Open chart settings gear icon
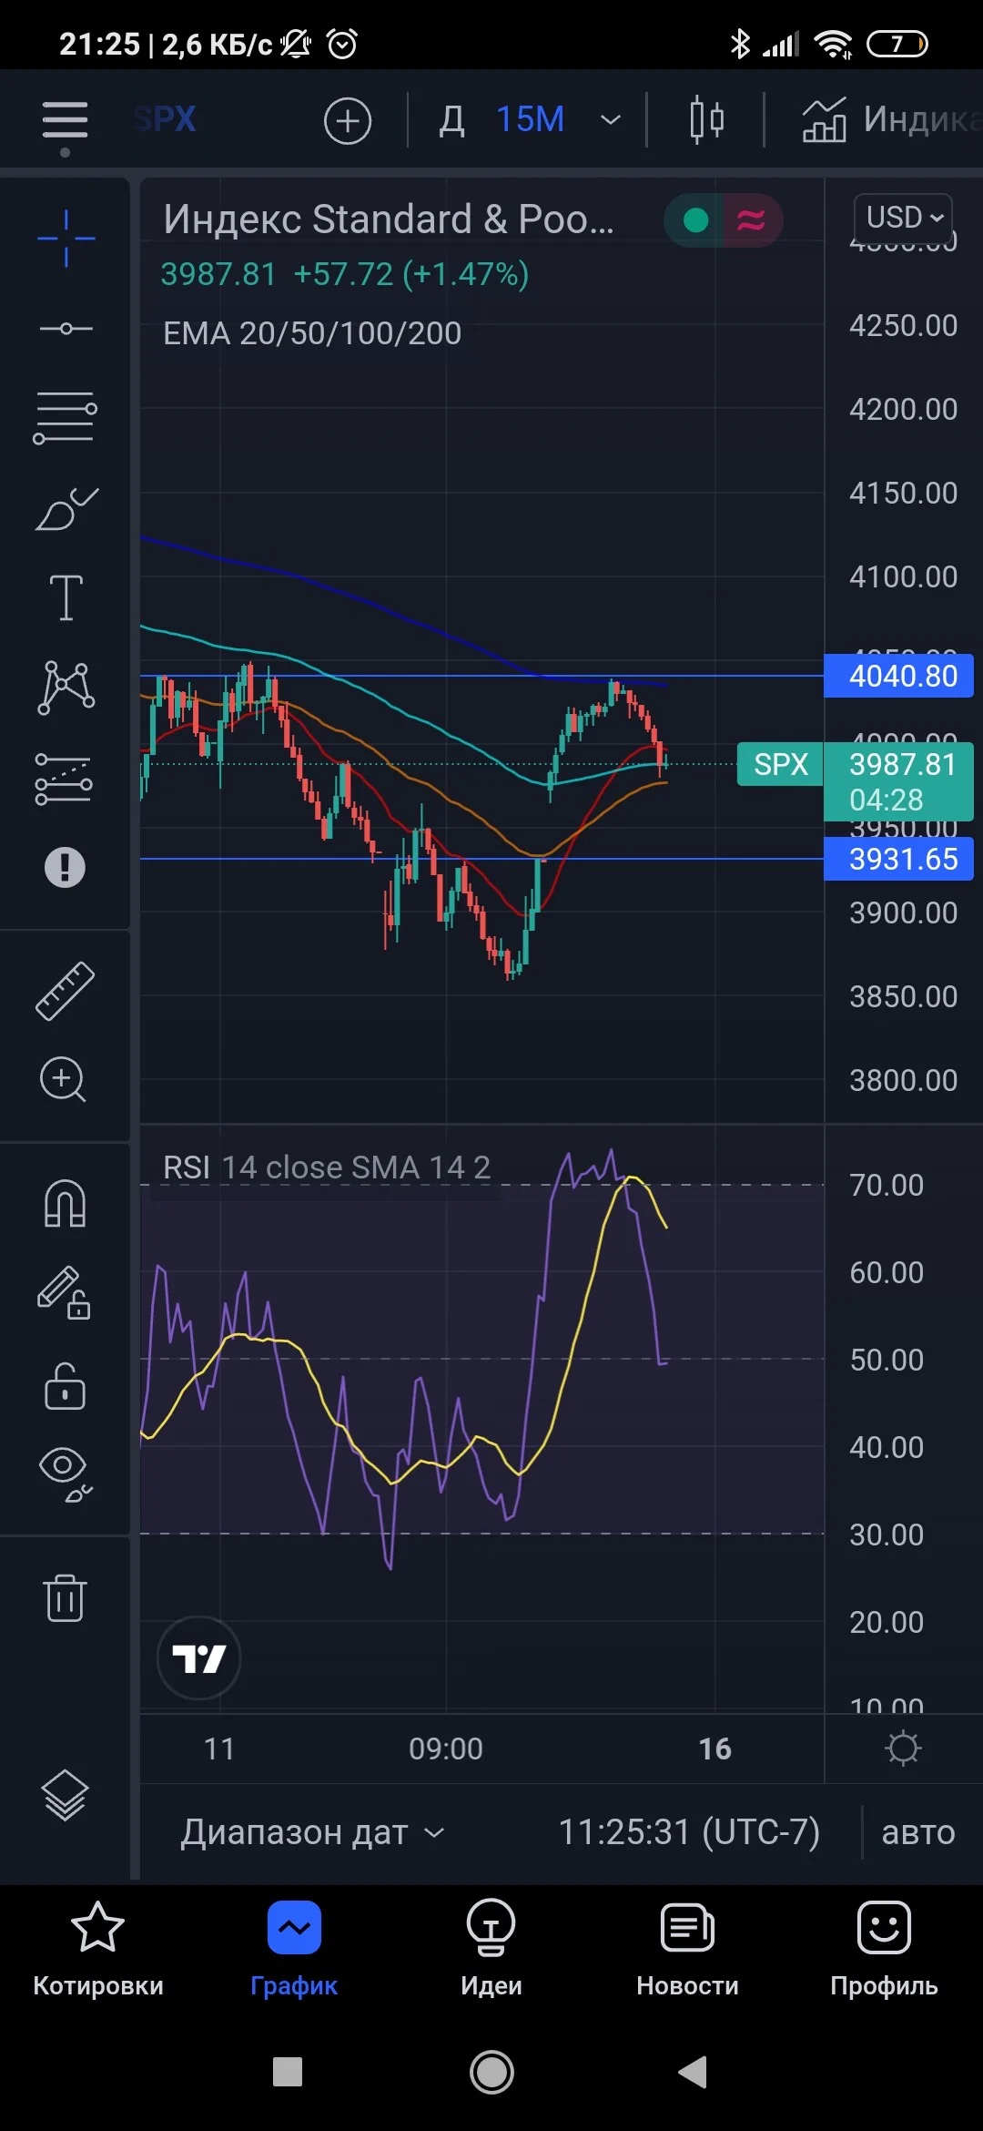Image resolution: width=983 pixels, height=2131 pixels. [x=903, y=1749]
